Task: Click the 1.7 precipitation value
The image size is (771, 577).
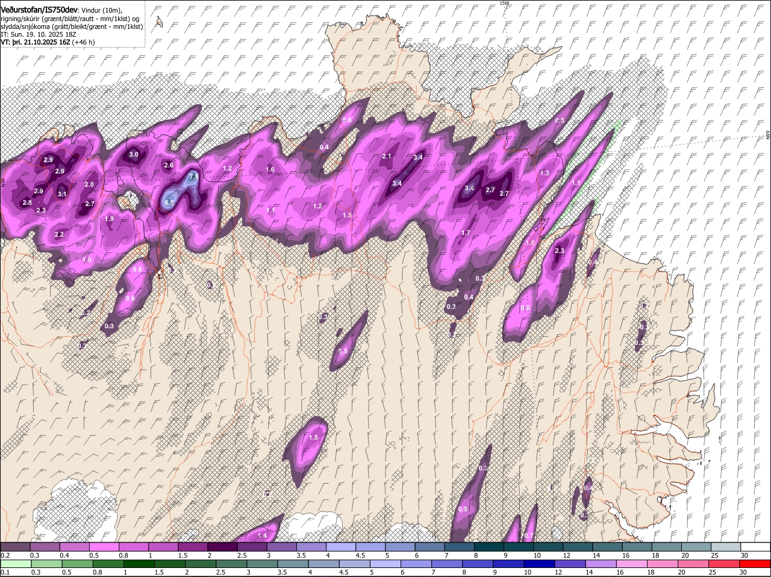Action: coord(466,233)
